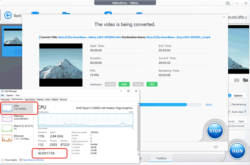Switch to the Services tab
250x165 pixels.
click(x=63, y=99)
